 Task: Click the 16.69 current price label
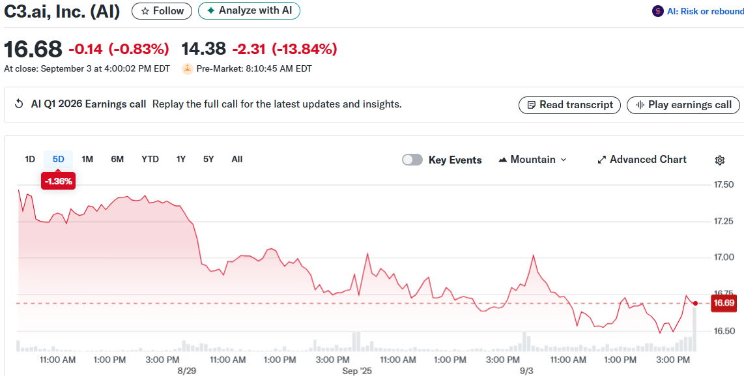click(724, 304)
